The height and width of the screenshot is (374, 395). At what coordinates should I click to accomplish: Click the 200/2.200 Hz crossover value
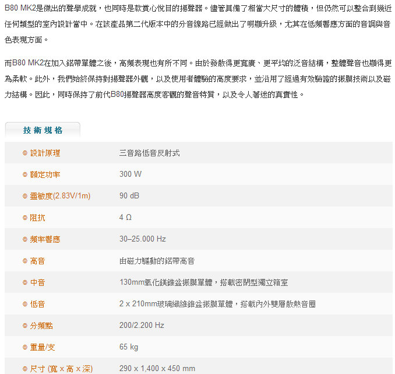tap(142, 326)
